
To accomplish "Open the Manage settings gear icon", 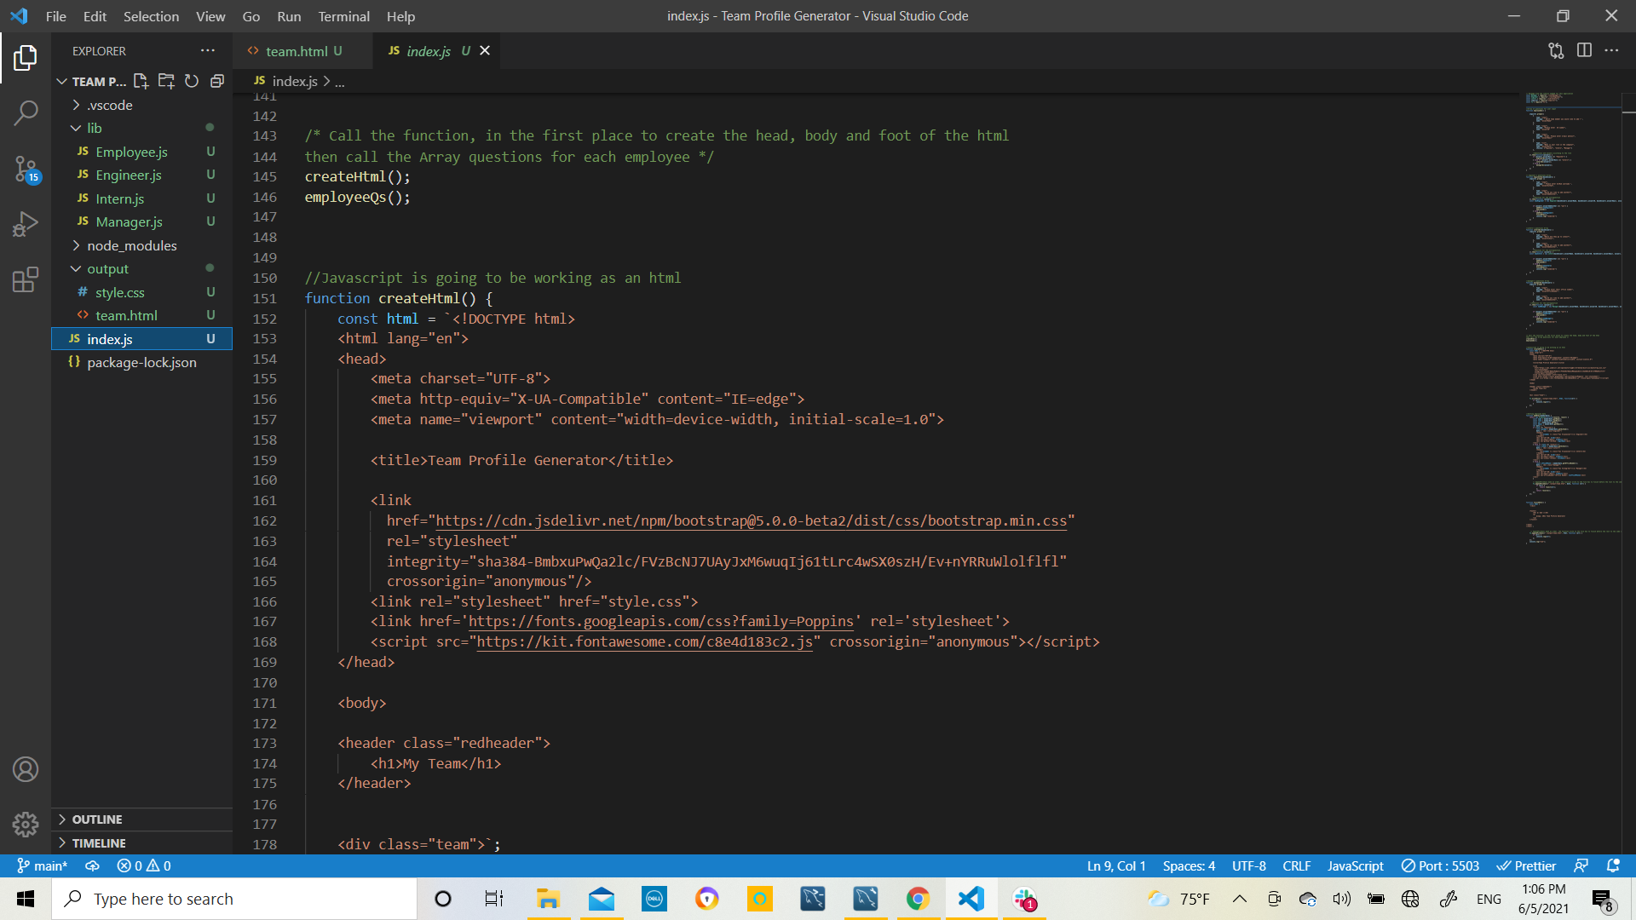I will pos(26,825).
